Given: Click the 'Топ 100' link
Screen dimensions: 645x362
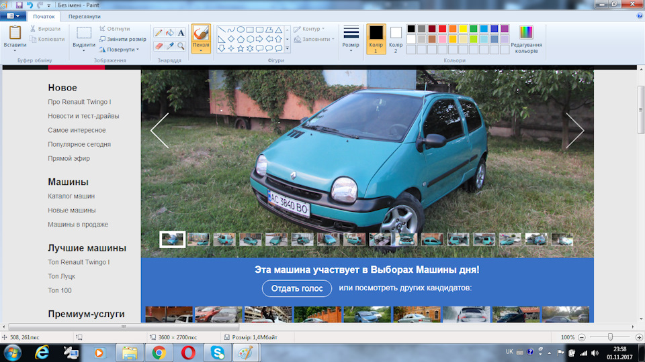Looking at the screenshot, I should [60, 290].
